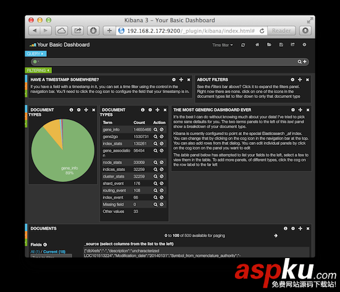Click the share dashboard icon

click(292, 44)
